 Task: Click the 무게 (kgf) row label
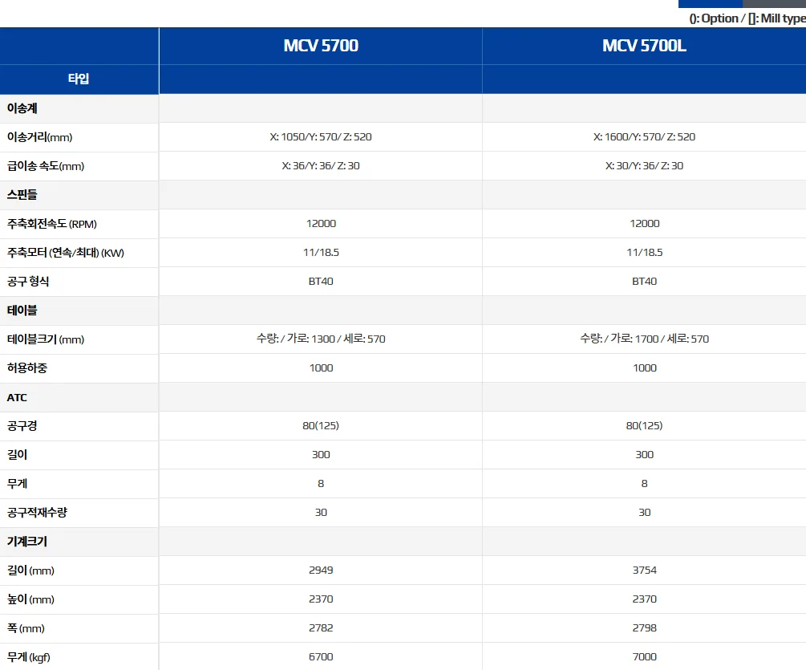pos(28,657)
